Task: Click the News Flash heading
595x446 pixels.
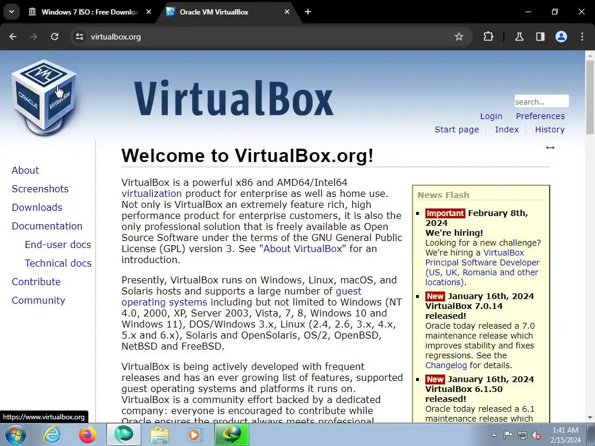Action: pyautogui.click(x=443, y=195)
